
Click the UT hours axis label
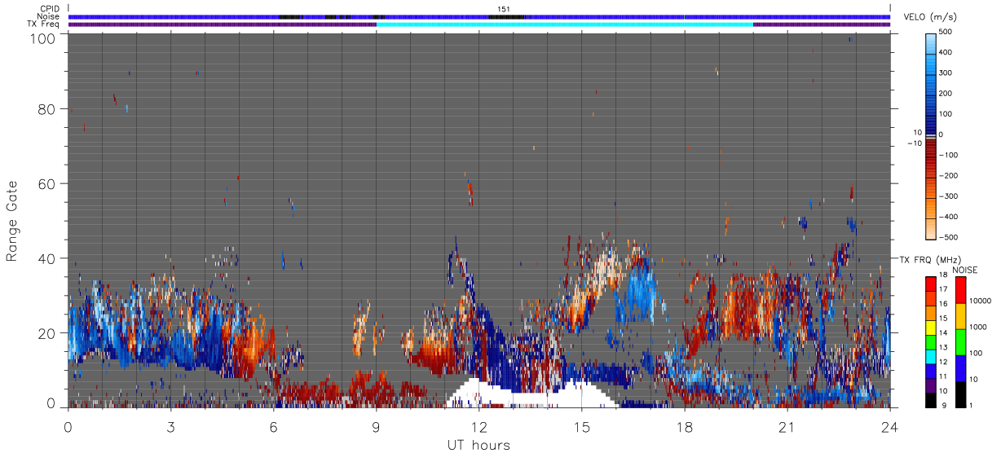478,445
